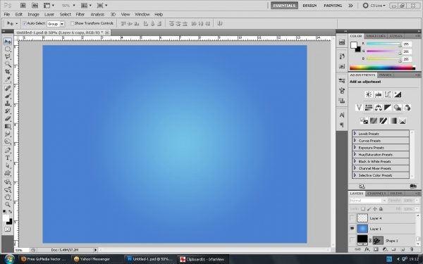
Task: Open Auto-Select Group dropdown
Action: coord(62,24)
